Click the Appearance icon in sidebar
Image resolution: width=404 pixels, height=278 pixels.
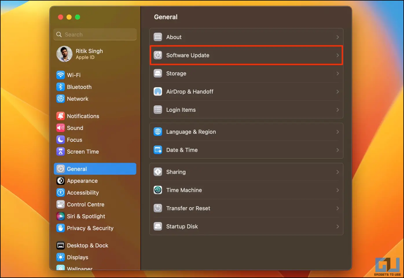[60, 181]
